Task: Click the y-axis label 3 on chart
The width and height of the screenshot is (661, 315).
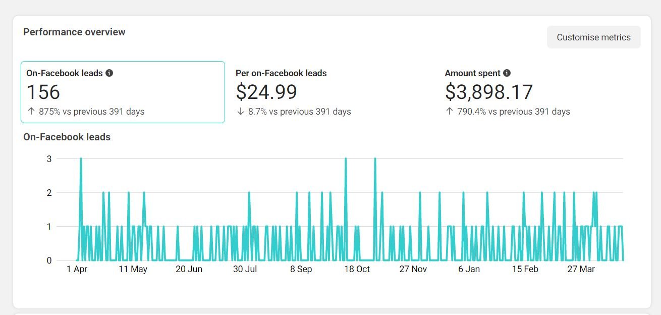Action: pos(49,159)
